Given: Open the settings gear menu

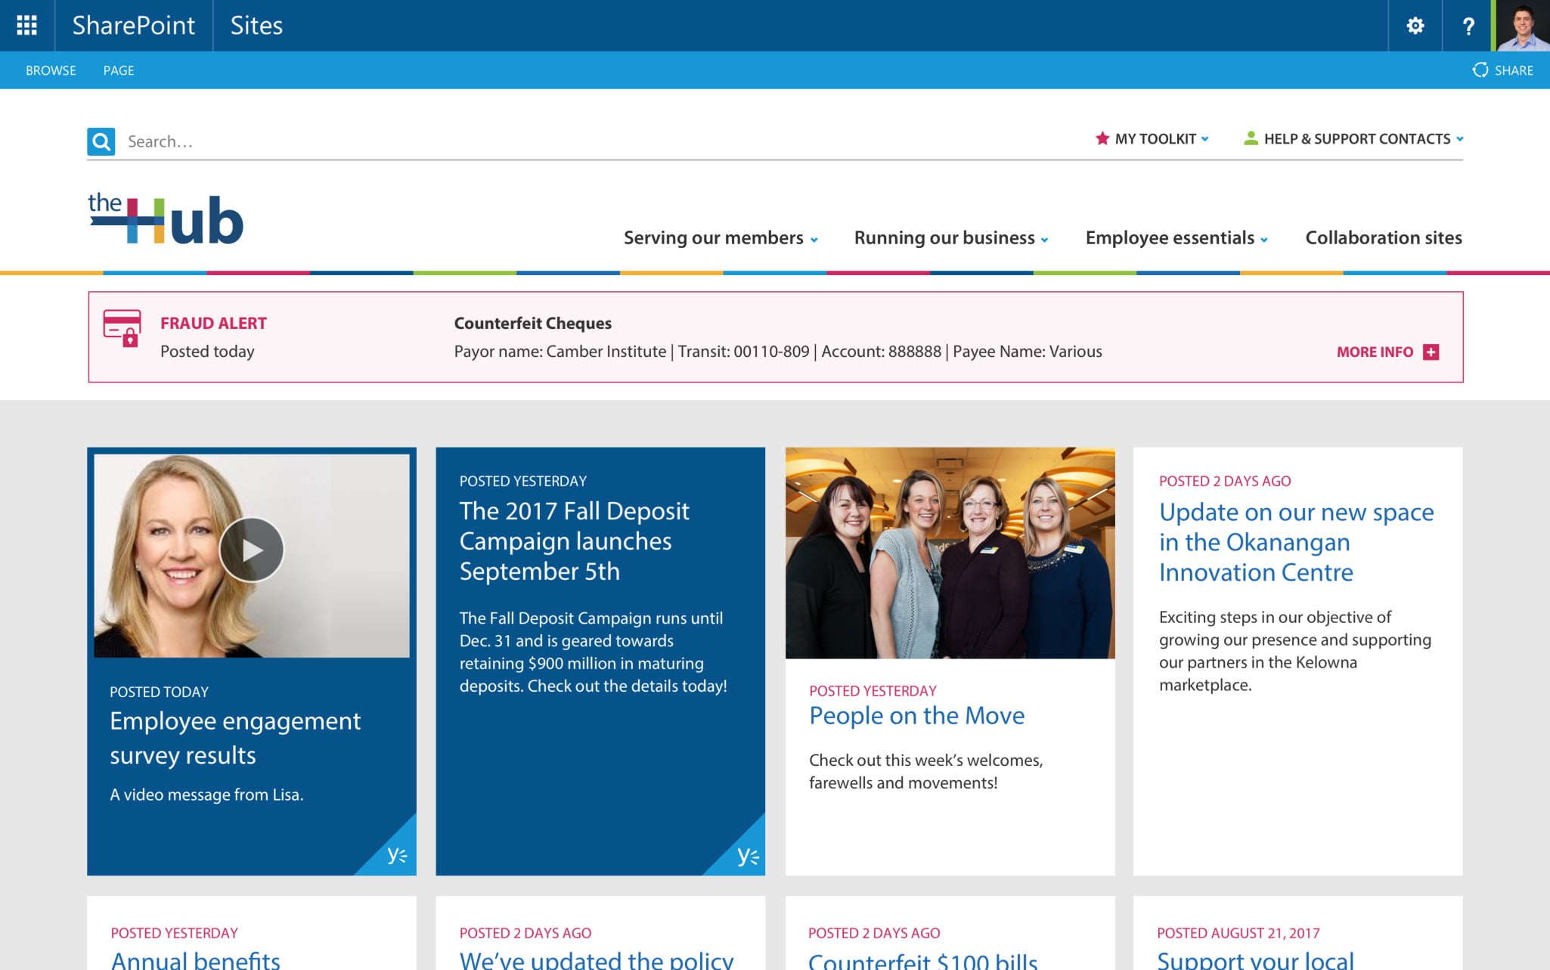Looking at the screenshot, I should point(1415,26).
